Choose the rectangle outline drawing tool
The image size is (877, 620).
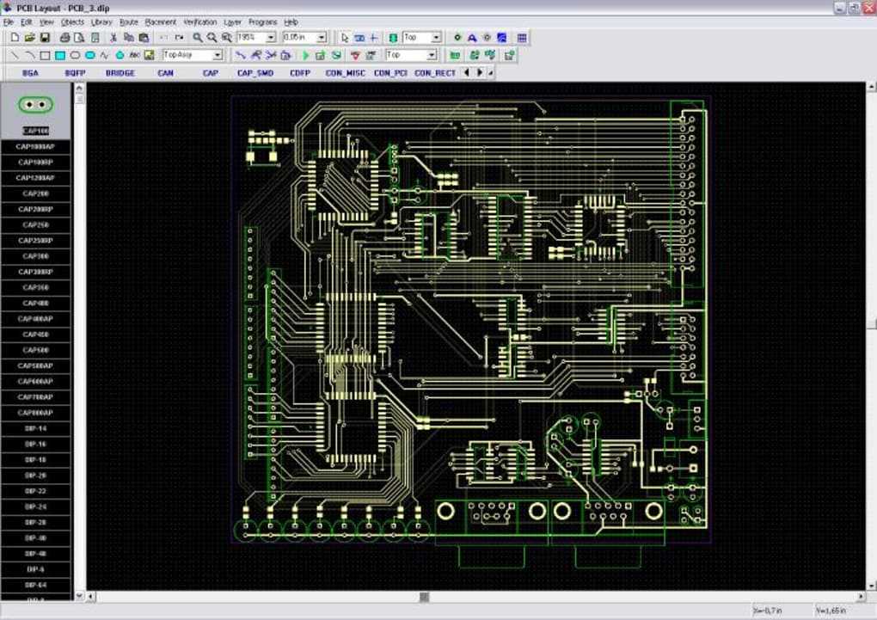click(x=46, y=55)
